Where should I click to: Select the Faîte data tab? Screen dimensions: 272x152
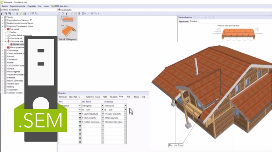point(105,97)
